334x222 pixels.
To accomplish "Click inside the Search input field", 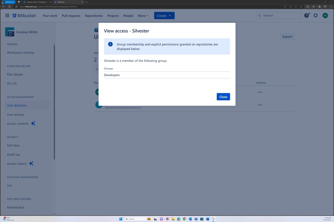I will (278, 15).
